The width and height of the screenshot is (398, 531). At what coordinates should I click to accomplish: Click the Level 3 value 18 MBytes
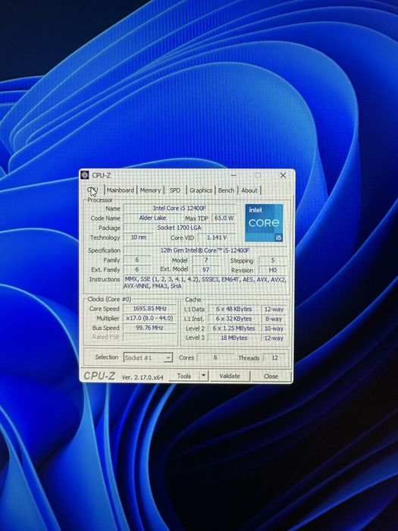click(233, 338)
